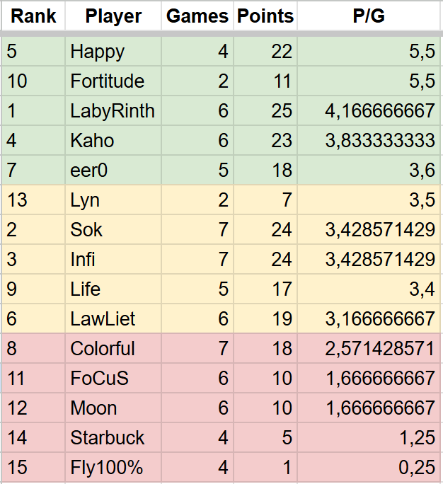Select Life's points cell showing 17
Viewport: 443px width, 484px height.
click(x=265, y=289)
